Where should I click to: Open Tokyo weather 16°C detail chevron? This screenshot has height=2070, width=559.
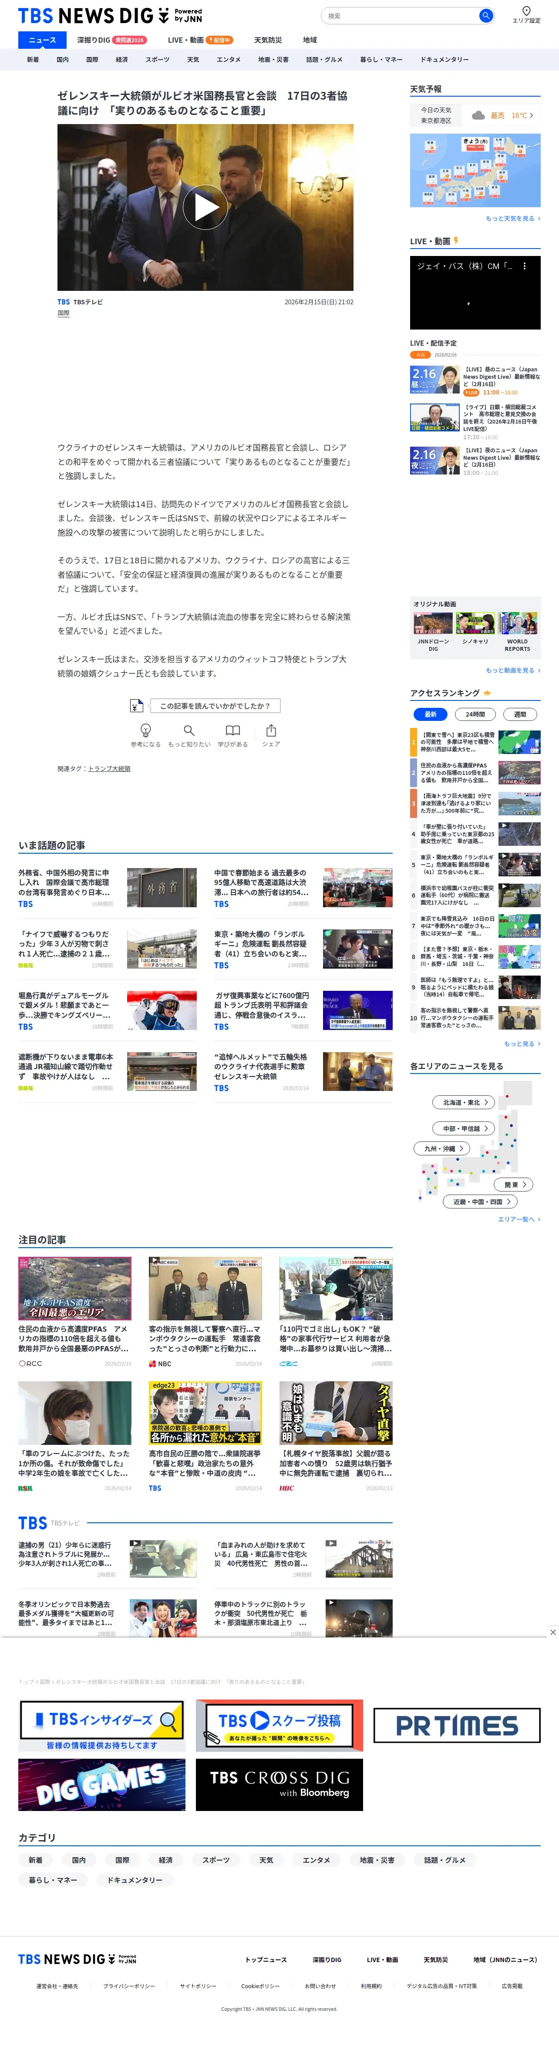(531, 116)
